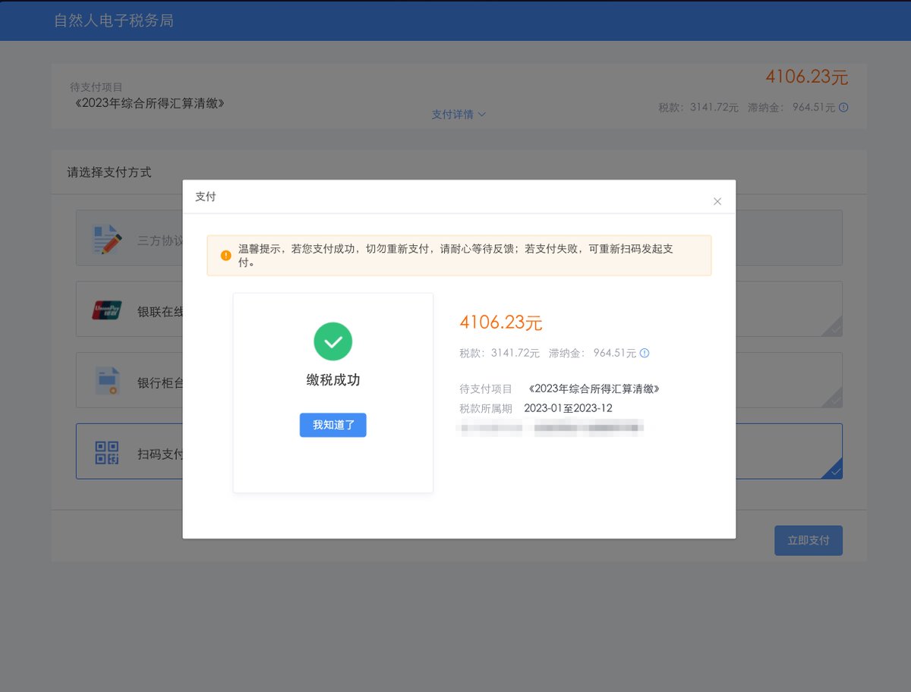Image resolution: width=911 pixels, height=692 pixels.
Task: Click the orange warning icon in 温馨提示
Action: coord(225,255)
